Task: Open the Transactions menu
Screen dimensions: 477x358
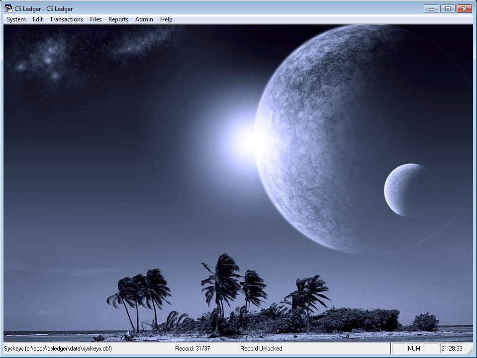Action: pos(66,19)
